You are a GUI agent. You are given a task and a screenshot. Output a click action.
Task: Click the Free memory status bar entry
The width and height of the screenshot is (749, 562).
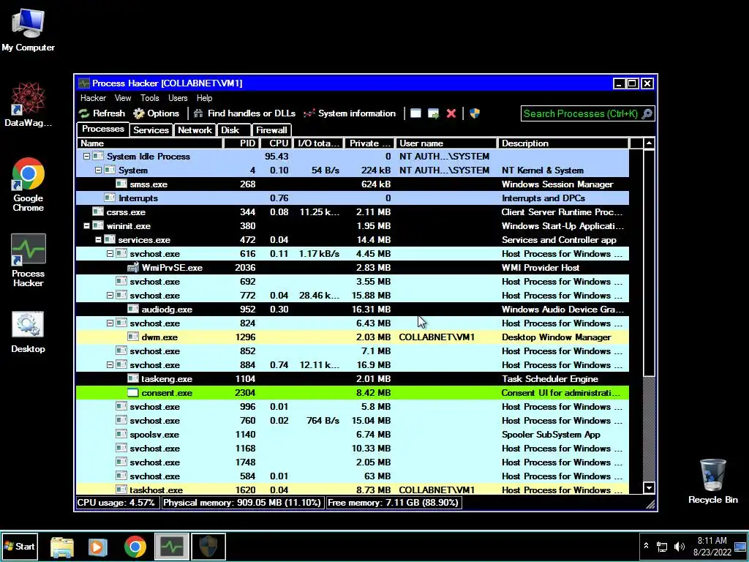[x=393, y=503]
